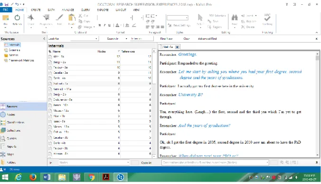Switch to the EXPLORE ribbon tab
Screen dimensions: 321x184
103,9
